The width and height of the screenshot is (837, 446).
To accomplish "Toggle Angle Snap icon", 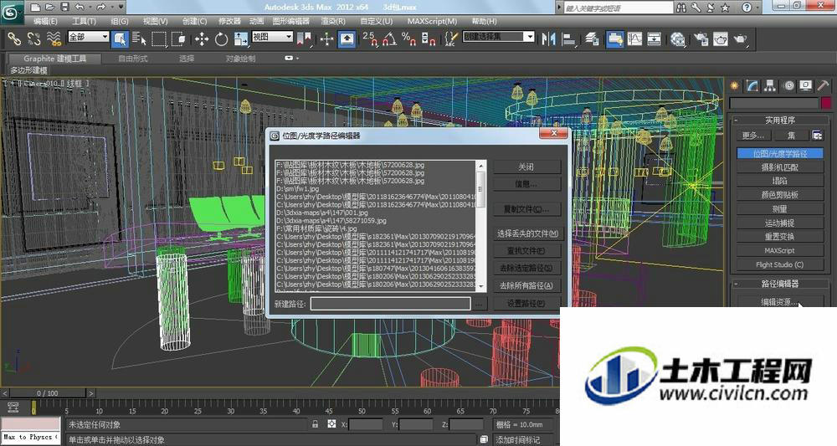I will point(389,38).
